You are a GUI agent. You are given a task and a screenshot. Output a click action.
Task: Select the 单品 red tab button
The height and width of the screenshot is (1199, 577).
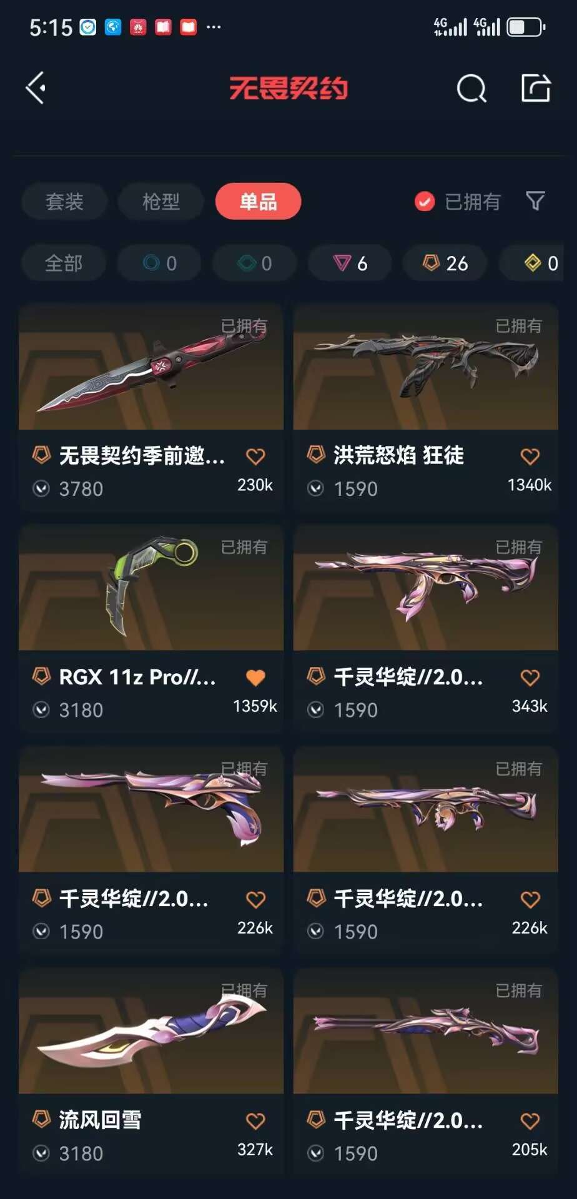[259, 201]
